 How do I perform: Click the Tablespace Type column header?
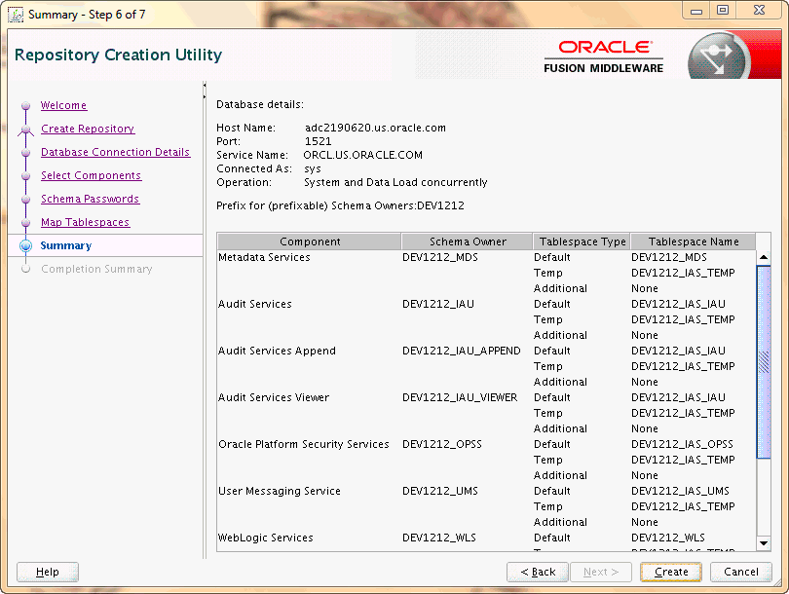[582, 241]
